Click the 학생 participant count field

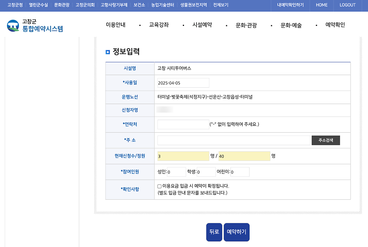(x=206, y=172)
